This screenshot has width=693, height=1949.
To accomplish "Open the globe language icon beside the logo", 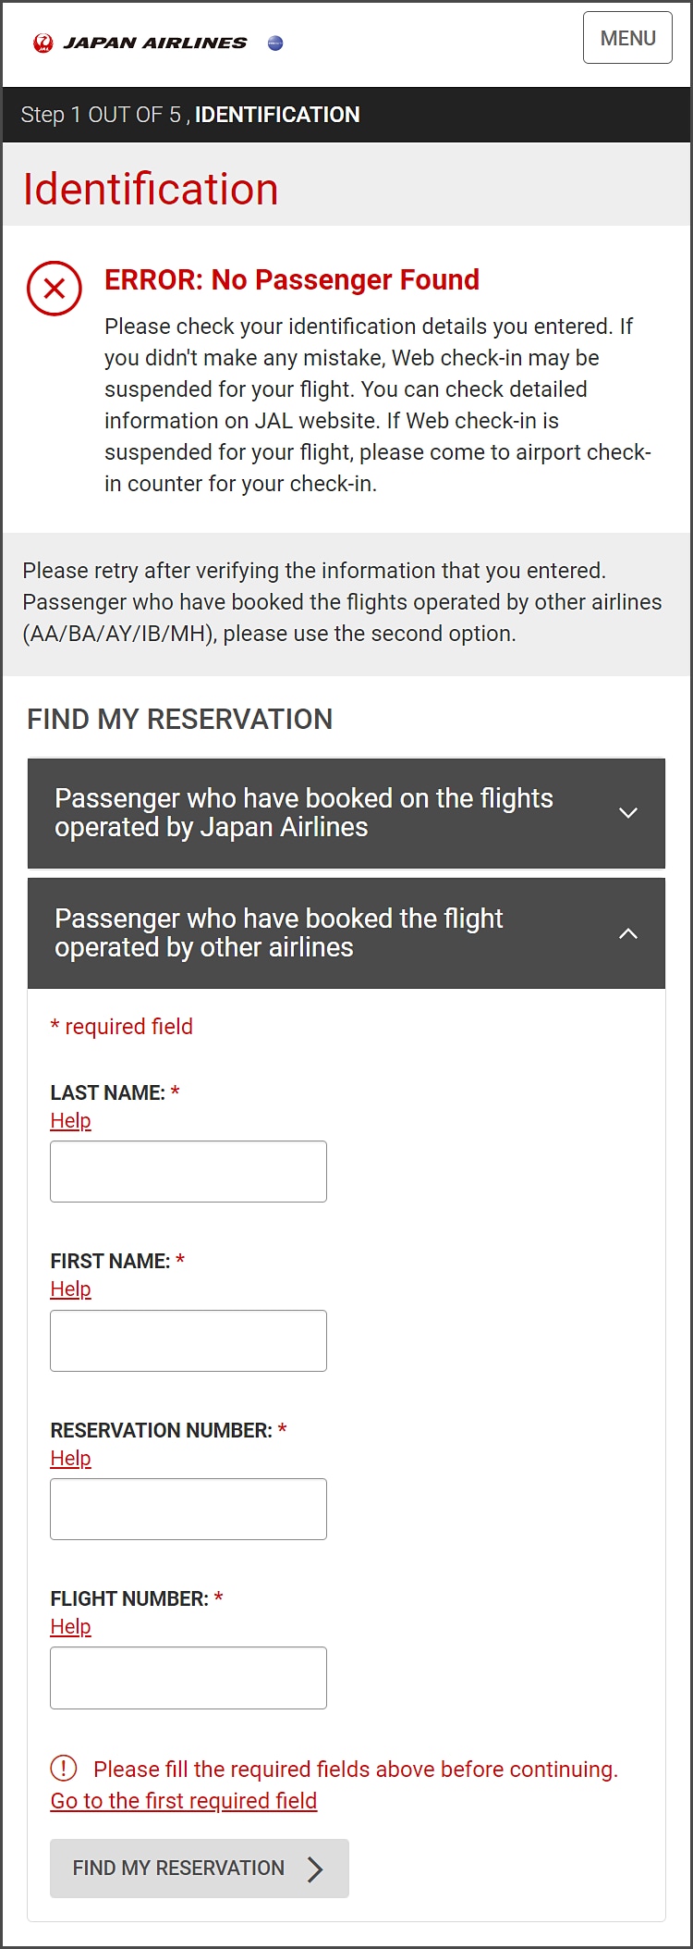I will pyautogui.click(x=274, y=43).
